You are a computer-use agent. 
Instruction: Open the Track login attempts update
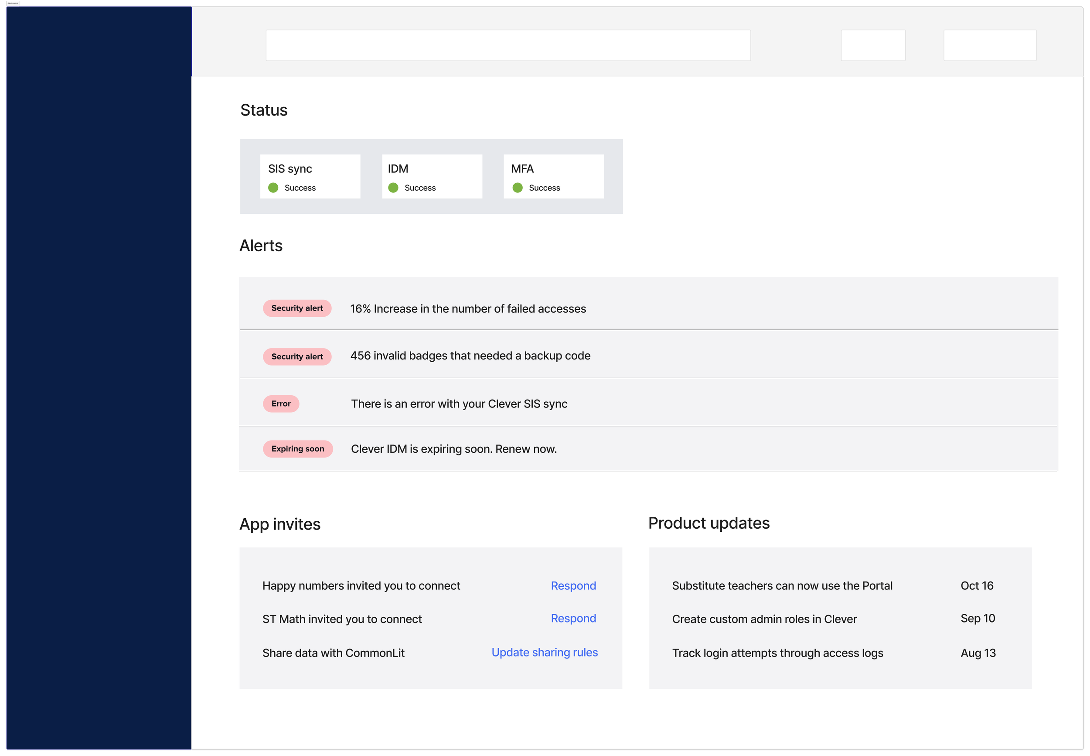(x=777, y=653)
